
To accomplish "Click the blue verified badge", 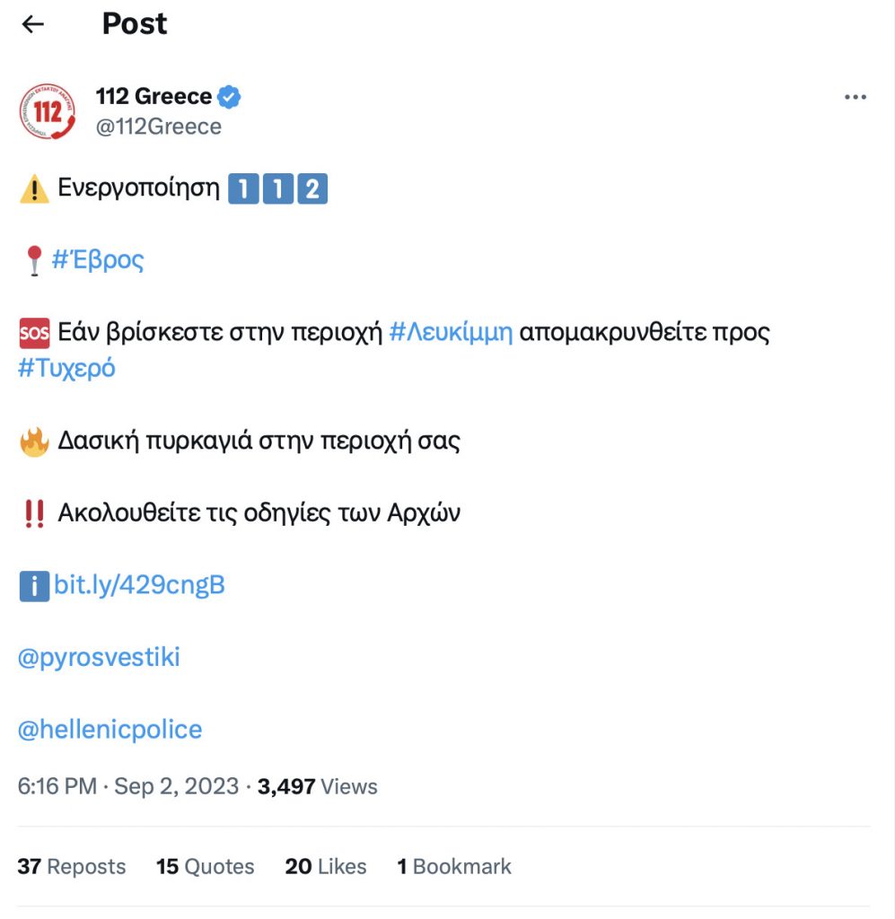I will click(x=230, y=97).
